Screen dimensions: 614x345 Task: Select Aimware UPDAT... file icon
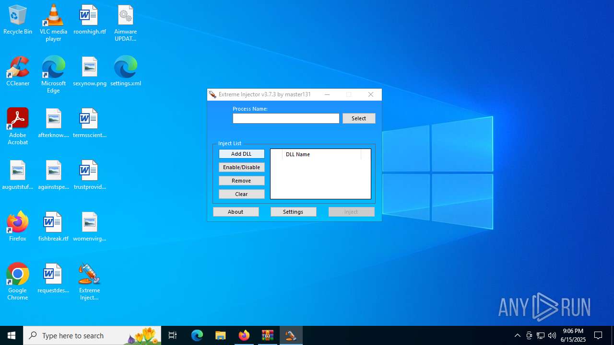(125, 23)
